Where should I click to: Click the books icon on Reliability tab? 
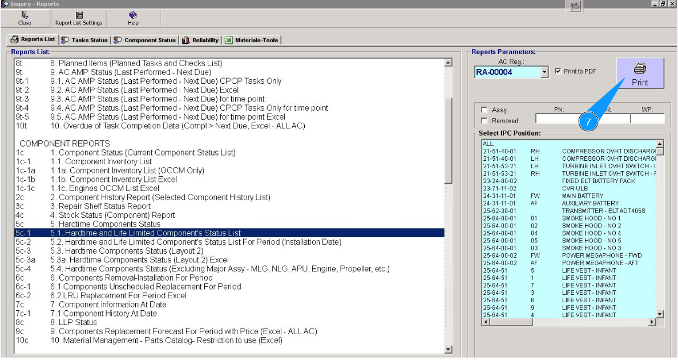click(185, 40)
